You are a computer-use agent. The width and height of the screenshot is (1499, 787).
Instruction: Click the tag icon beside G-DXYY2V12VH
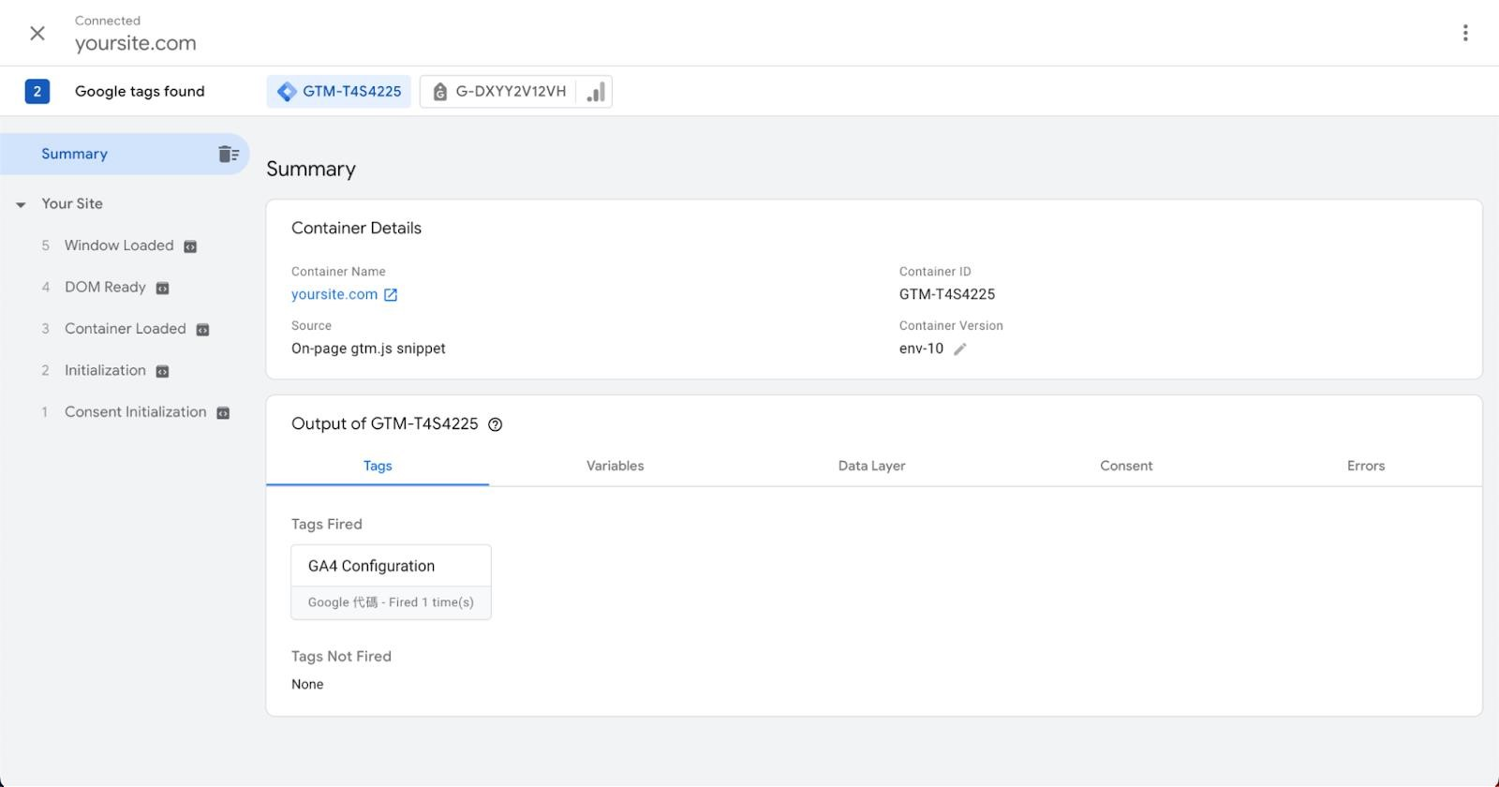click(439, 92)
